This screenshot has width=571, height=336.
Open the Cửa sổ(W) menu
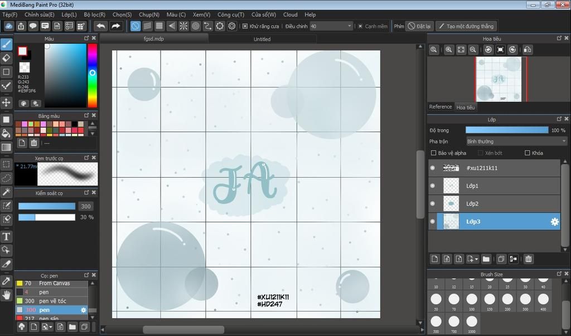point(264,14)
